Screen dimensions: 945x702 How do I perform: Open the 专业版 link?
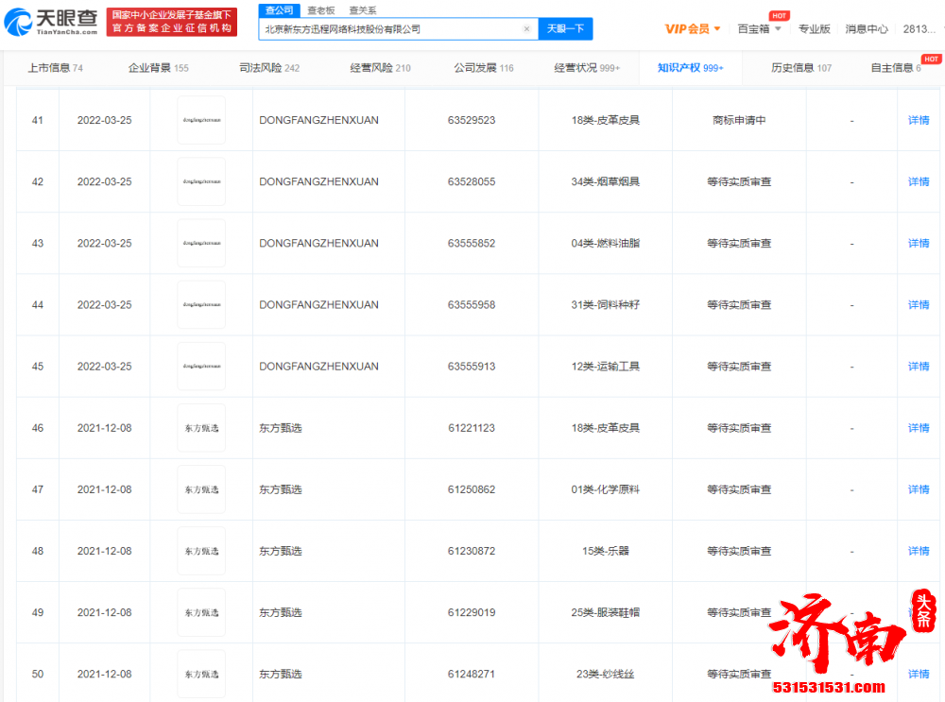tap(815, 29)
